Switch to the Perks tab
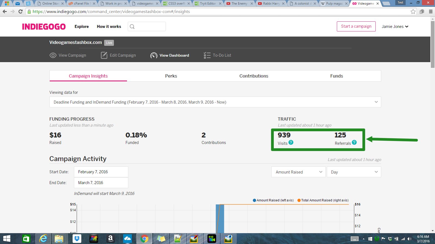Image resolution: width=435 pixels, height=244 pixels. (171, 76)
